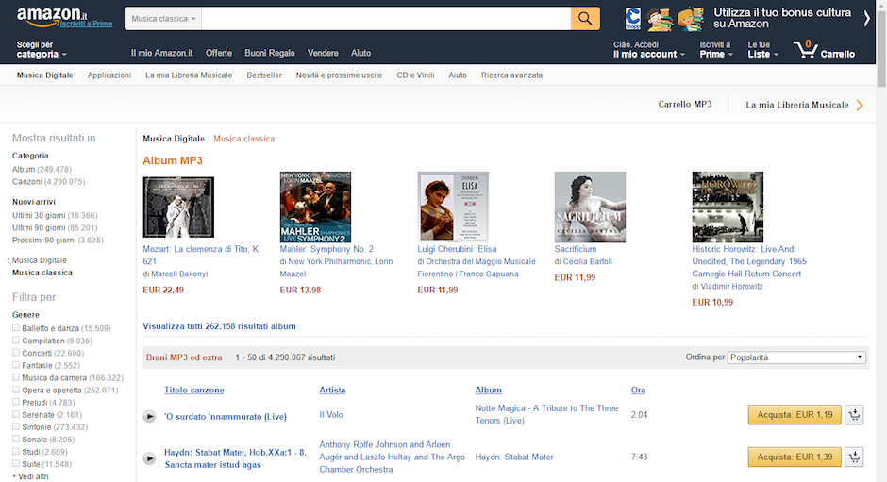The height and width of the screenshot is (482, 887).
Task: View all 262.158 album results
Action: tap(219, 326)
